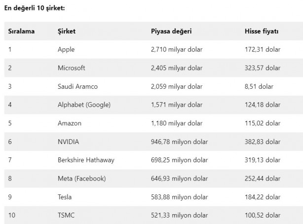
Task: Select the Tesla company cell
Action: [65, 197]
